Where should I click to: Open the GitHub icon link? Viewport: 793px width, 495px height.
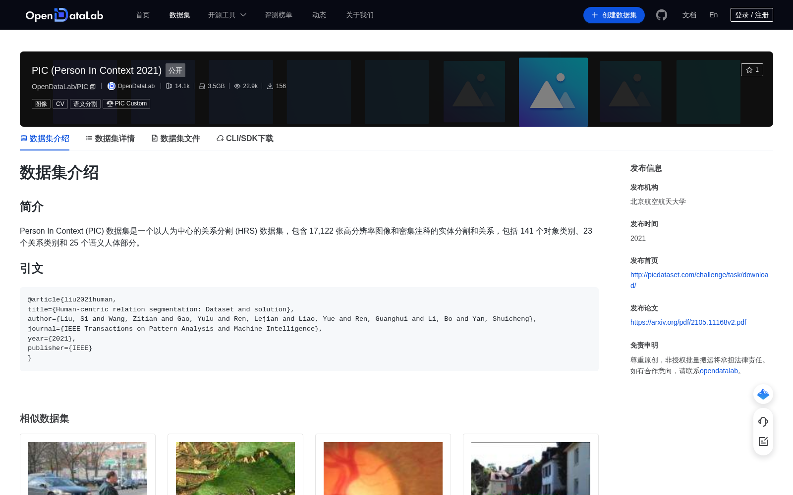click(662, 15)
